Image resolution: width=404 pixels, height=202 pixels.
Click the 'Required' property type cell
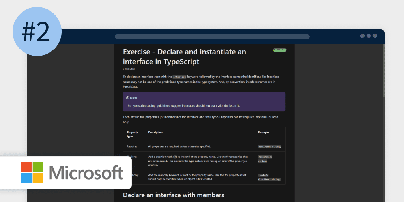(132, 146)
